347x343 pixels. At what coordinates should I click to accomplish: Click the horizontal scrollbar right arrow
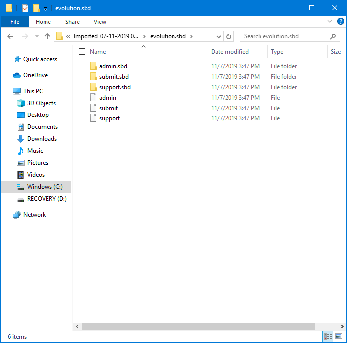tap(342, 326)
